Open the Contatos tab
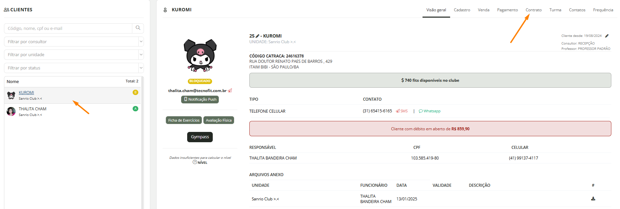This screenshot has width=620, height=209. pyautogui.click(x=577, y=10)
